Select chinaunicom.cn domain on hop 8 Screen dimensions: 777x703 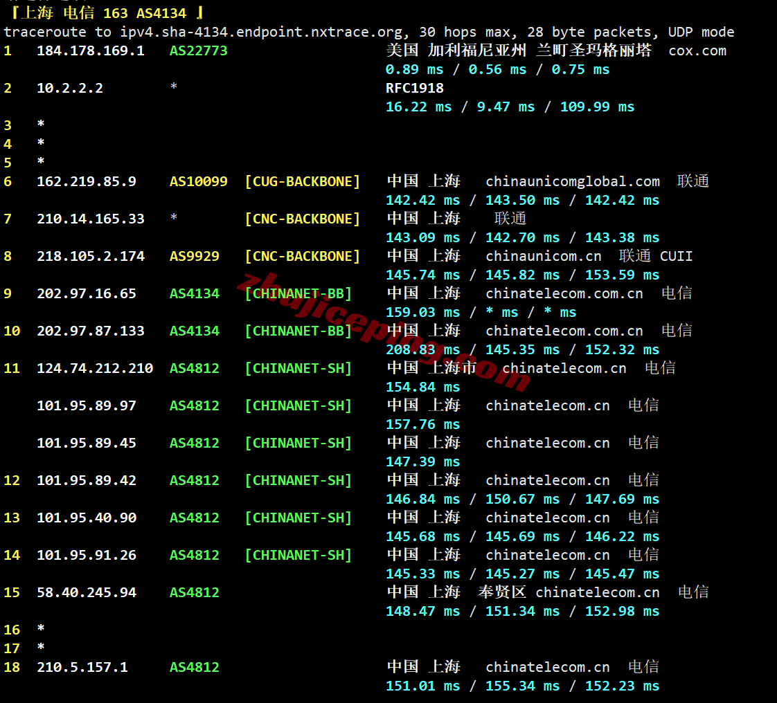(544, 257)
